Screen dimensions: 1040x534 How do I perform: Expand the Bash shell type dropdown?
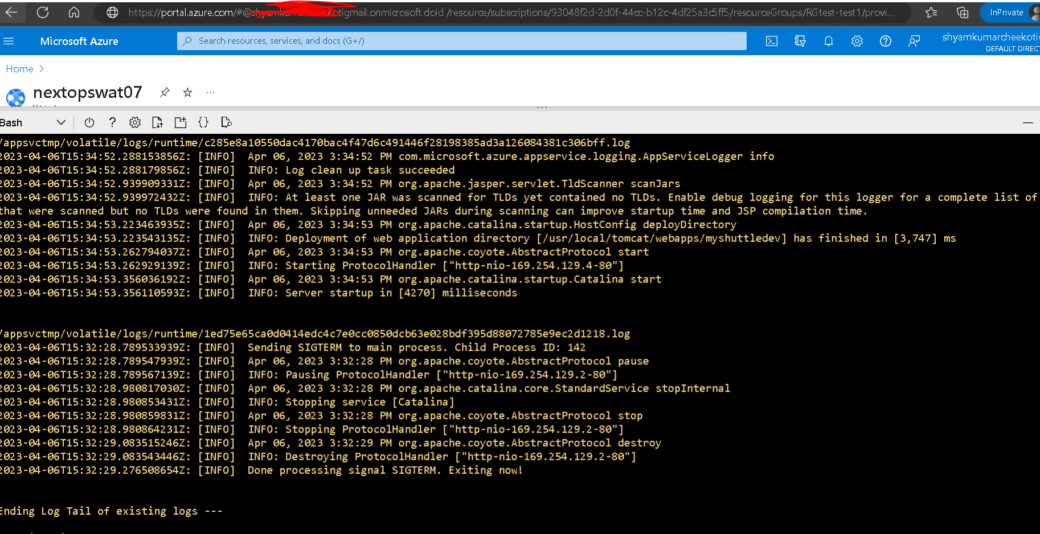pyautogui.click(x=33, y=122)
